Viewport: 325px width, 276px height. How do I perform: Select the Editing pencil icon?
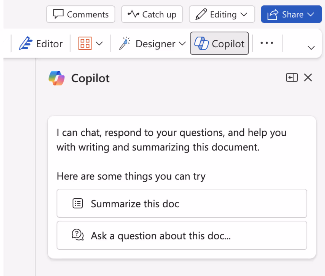[x=201, y=14]
